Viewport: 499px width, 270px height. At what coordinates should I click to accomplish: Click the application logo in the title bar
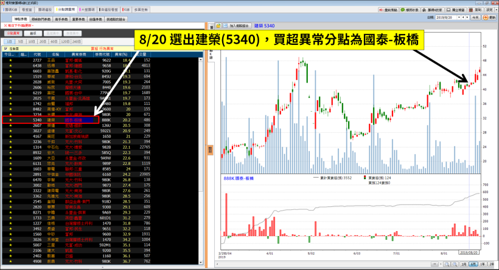(x=3, y=3)
